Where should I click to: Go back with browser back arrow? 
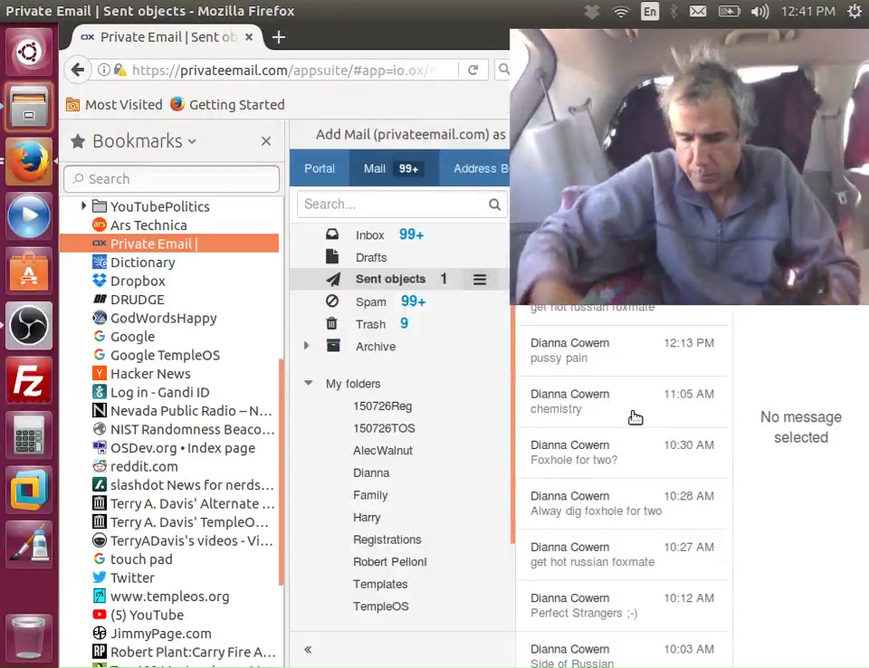click(x=78, y=70)
